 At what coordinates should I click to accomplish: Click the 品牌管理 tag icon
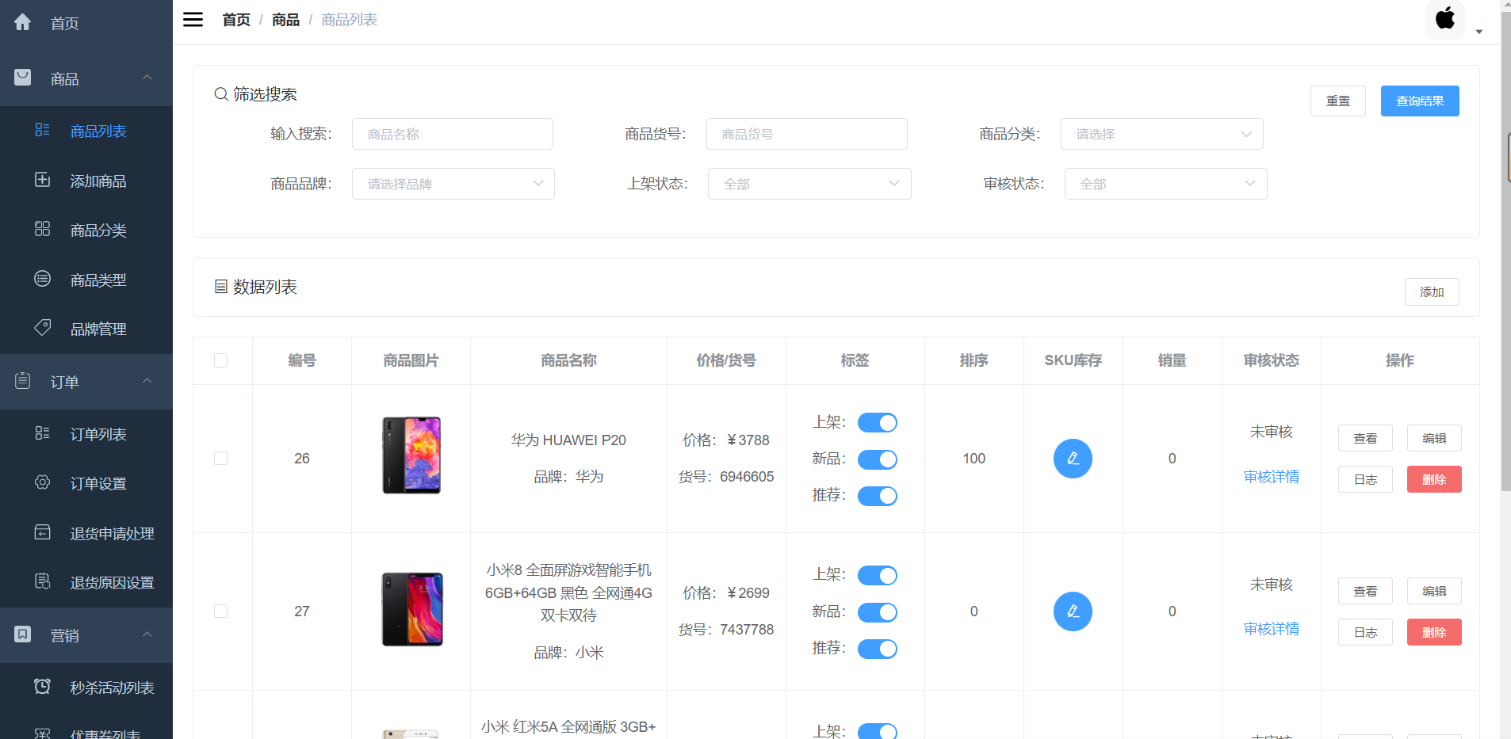point(43,327)
